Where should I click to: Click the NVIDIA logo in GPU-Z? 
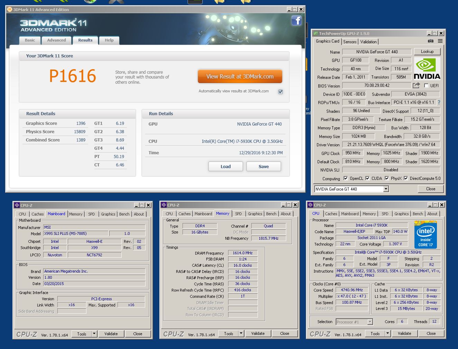coord(427,68)
